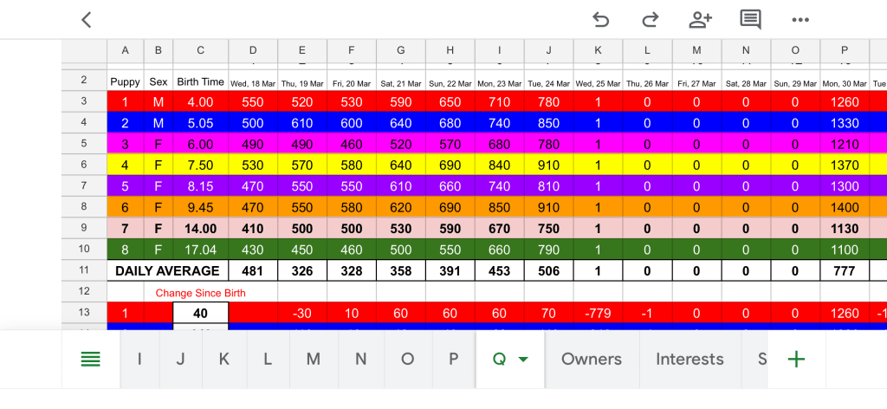Open the P sheet tab
The height and width of the screenshot is (409, 887).
[453, 359]
